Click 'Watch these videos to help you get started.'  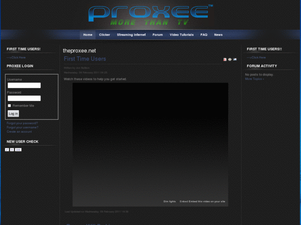95,79
